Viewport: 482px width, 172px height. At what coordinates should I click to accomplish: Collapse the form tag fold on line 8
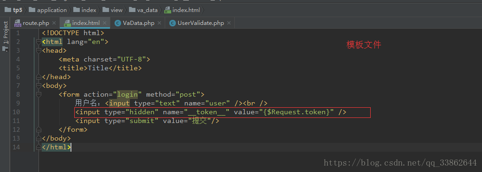coord(39,94)
